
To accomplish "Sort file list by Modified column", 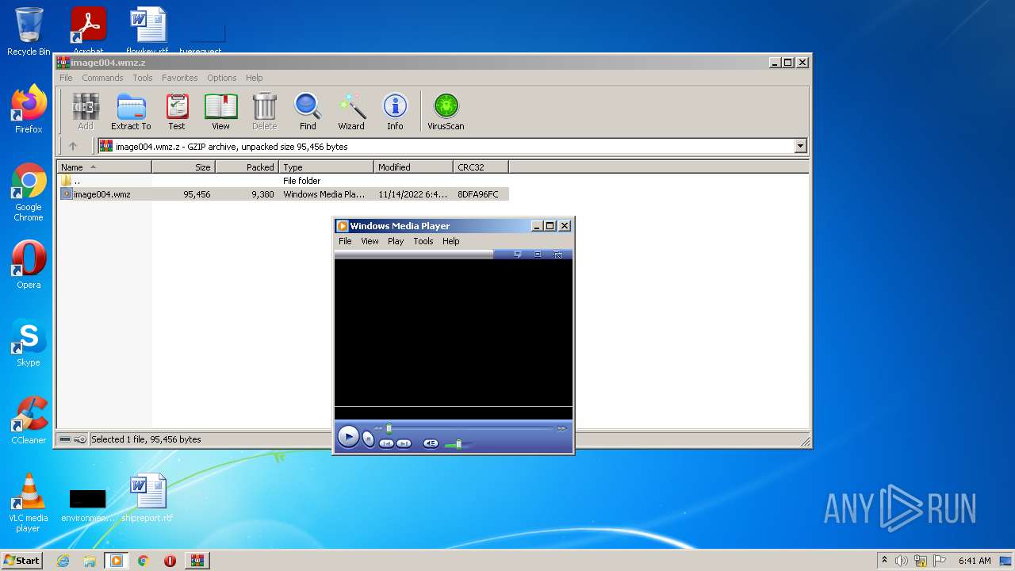I will tap(414, 167).
